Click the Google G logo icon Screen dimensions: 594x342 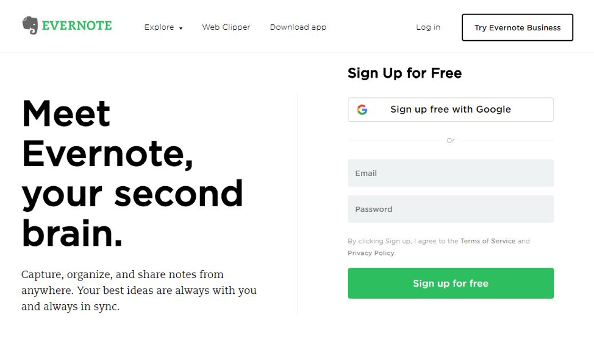click(x=362, y=110)
